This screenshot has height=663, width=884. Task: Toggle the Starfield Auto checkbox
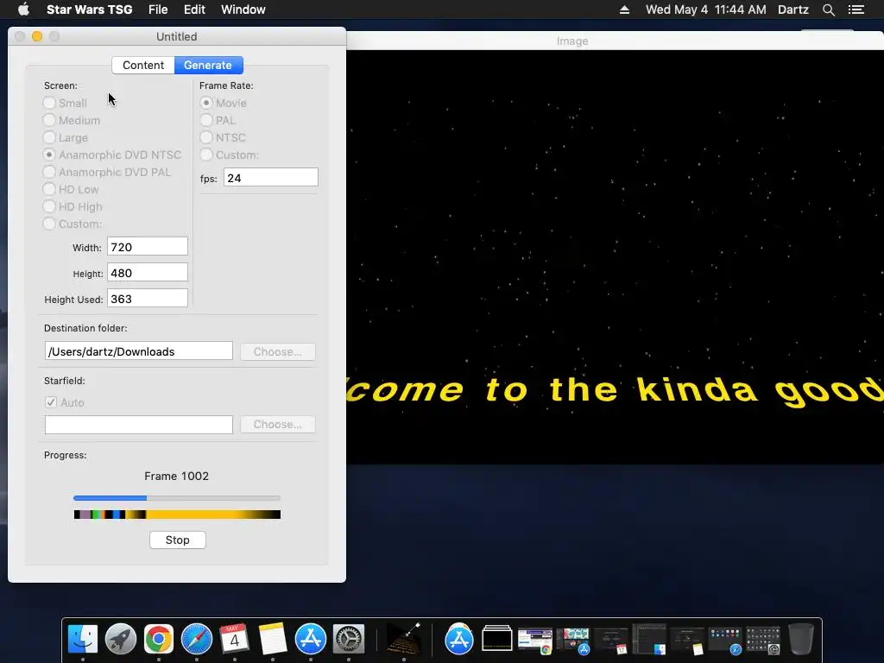click(51, 402)
